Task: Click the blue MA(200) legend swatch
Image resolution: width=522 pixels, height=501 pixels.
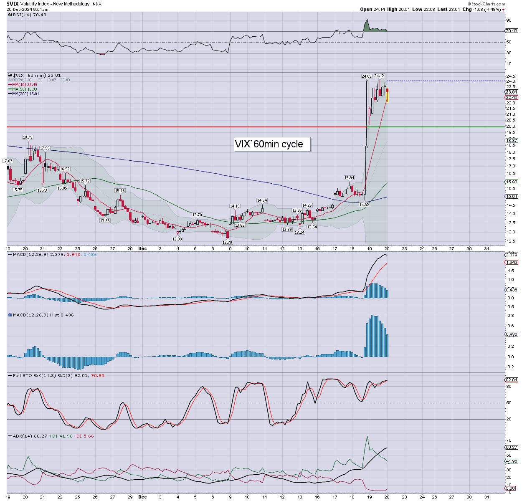Action: tap(10, 94)
